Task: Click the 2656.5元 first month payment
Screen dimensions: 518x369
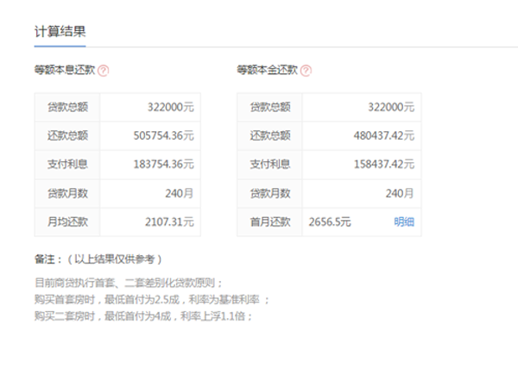Action: (x=330, y=222)
